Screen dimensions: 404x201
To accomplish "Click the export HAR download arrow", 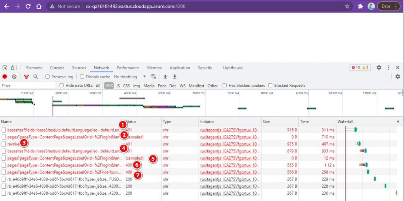I will 175,77.
